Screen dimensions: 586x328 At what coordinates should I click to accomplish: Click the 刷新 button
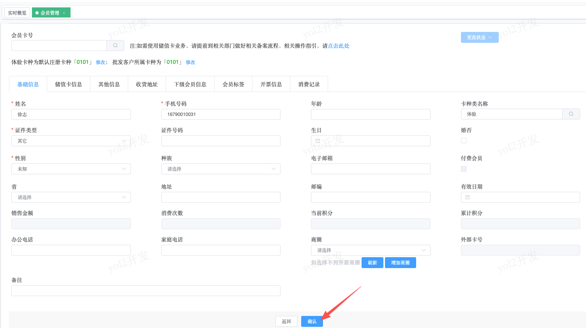click(372, 263)
